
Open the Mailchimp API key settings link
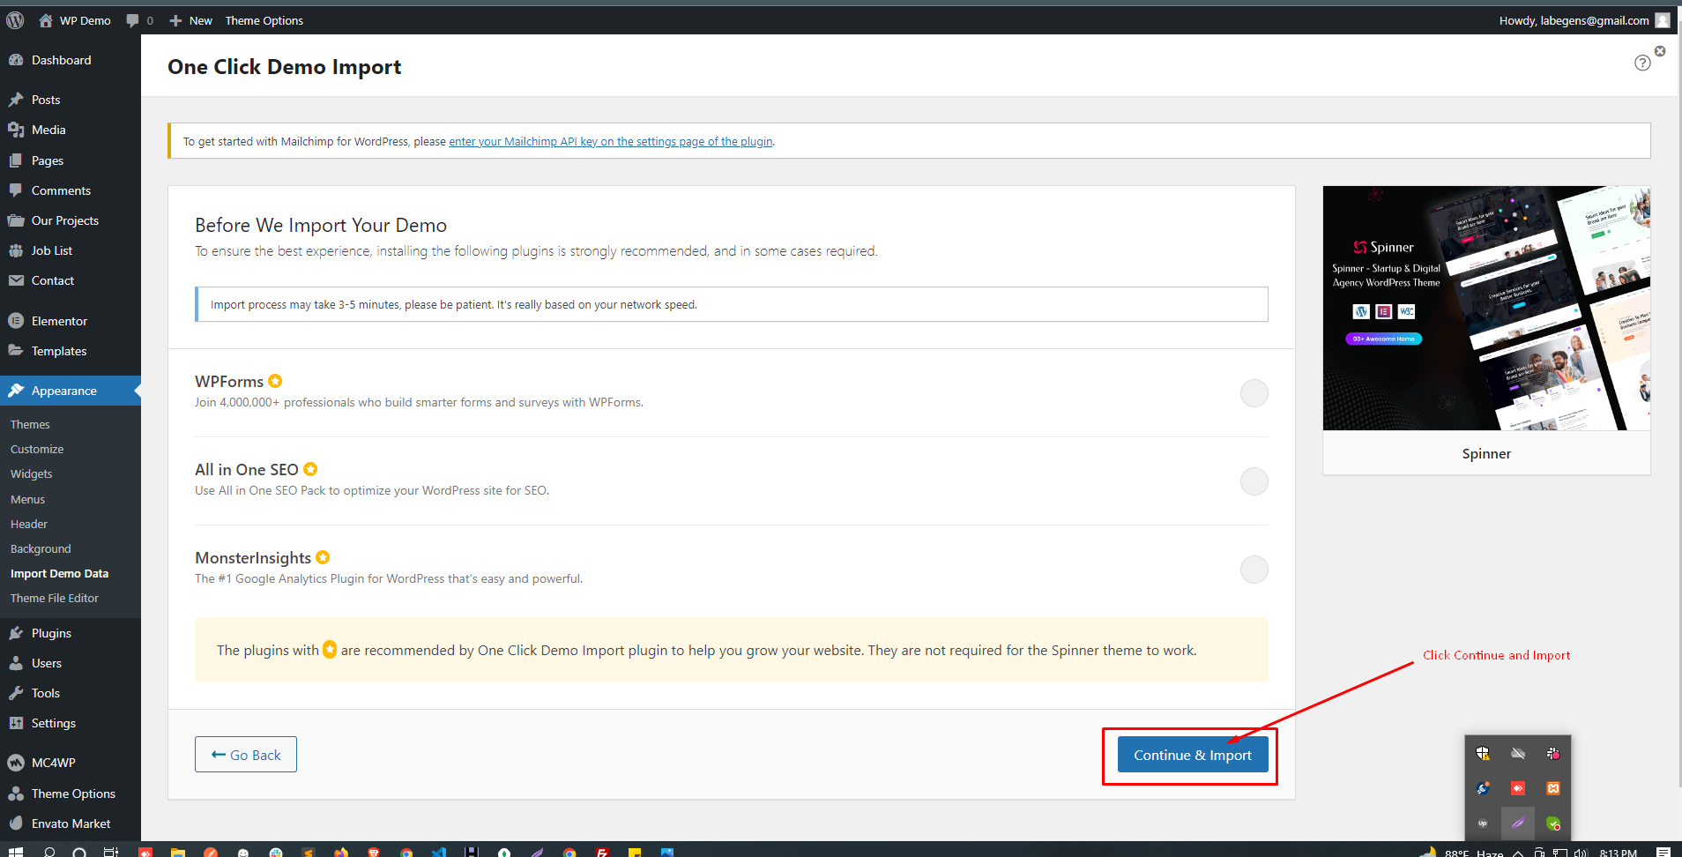[x=611, y=141]
